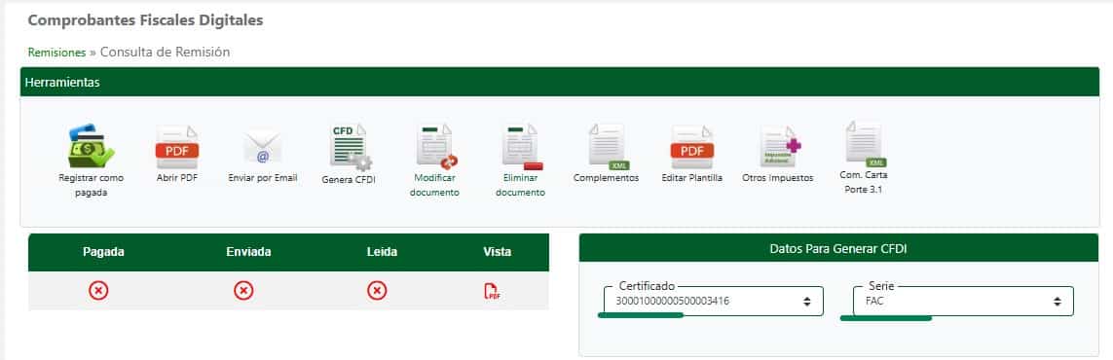
Task: Open the Vista PDF file icon
Action: point(492,291)
